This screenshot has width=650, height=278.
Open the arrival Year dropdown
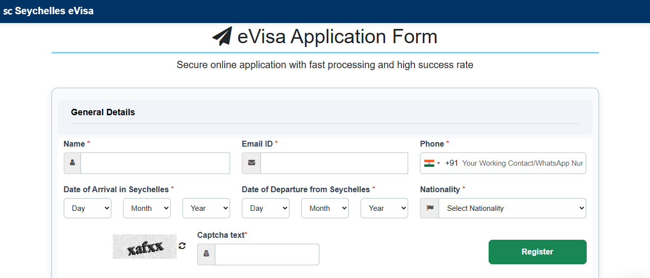tap(206, 208)
